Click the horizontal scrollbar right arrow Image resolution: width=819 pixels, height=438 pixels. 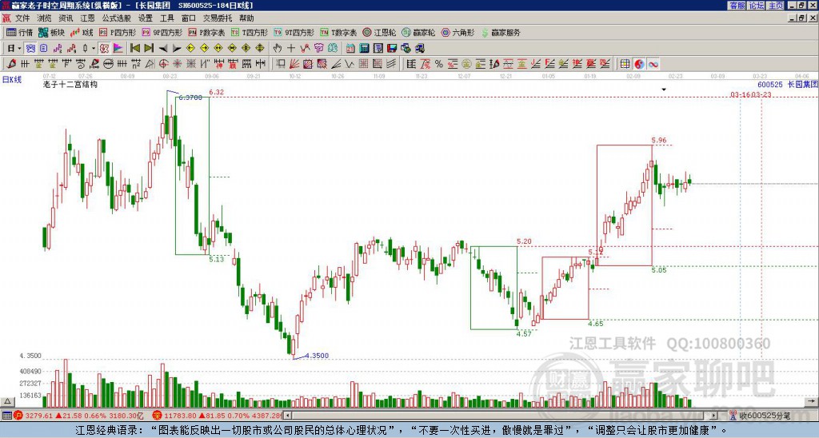pos(714,416)
